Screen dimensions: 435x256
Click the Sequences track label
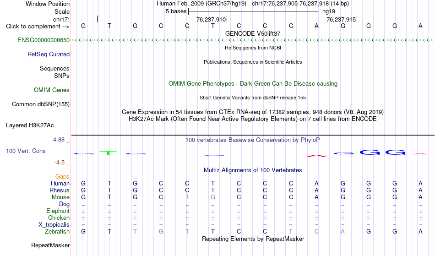click(x=54, y=69)
